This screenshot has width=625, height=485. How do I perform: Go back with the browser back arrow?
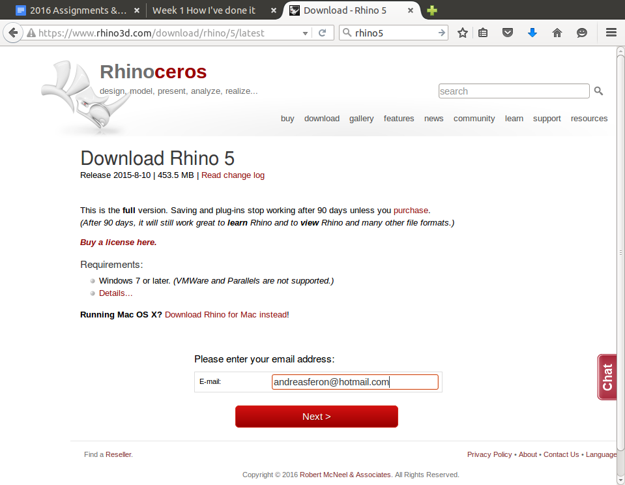(13, 33)
